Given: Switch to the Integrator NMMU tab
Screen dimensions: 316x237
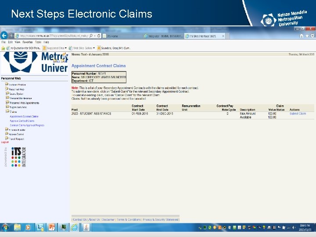Looking at the screenshot, I should pos(163,36).
